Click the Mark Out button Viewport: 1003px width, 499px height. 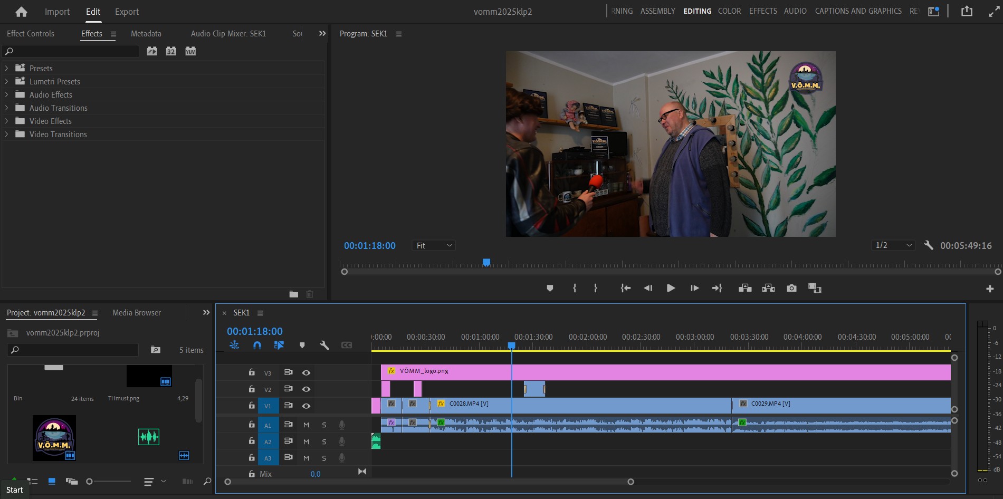click(596, 288)
